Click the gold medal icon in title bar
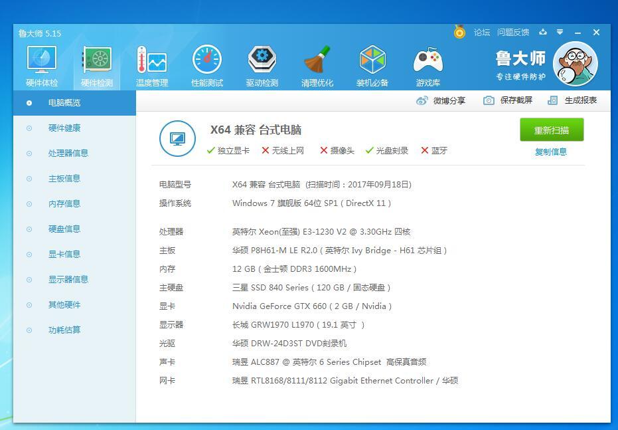The height and width of the screenshot is (430, 618). (459, 32)
